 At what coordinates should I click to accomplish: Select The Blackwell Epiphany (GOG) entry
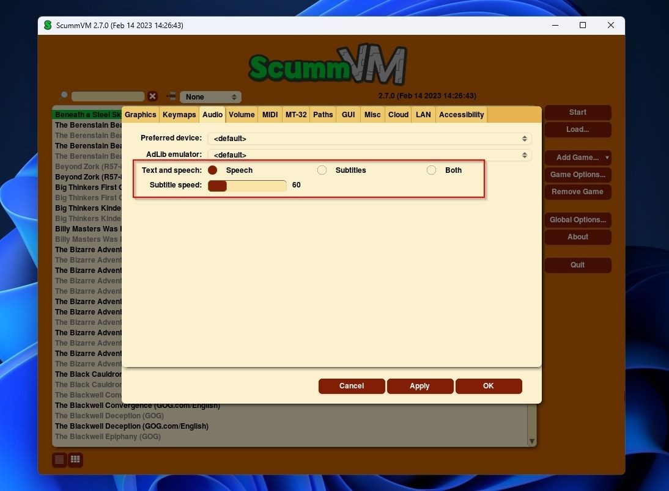coord(108,437)
